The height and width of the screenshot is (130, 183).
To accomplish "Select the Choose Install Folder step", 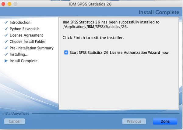I will 28,42.
